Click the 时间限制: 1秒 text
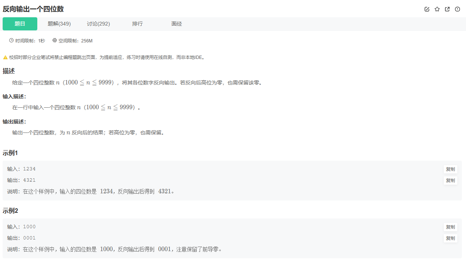Viewport: 466px width, 262px height. (x=30, y=41)
